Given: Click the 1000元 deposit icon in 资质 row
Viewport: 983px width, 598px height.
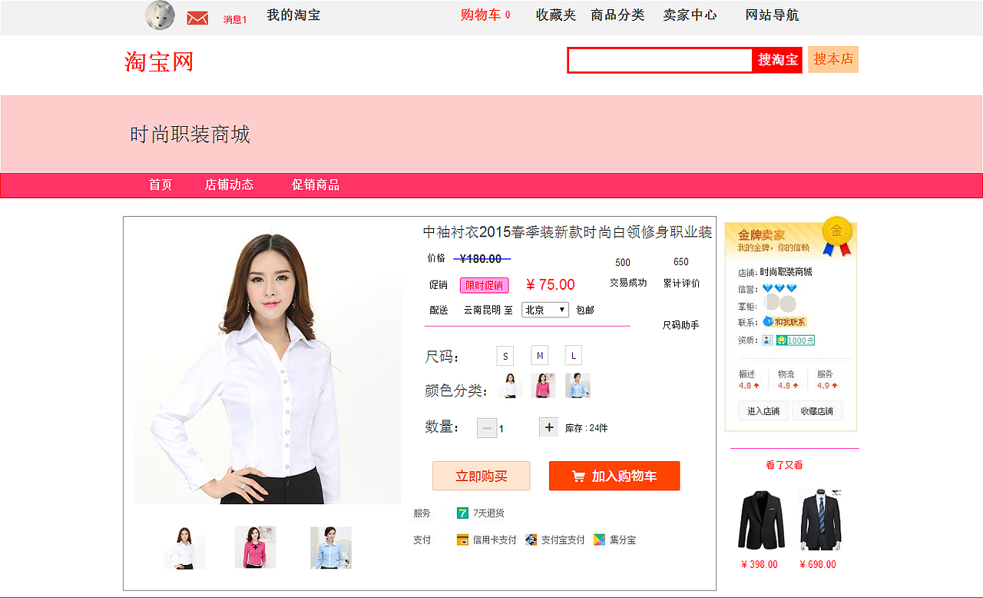Looking at the screenshot, I should (x=795, y=340).
